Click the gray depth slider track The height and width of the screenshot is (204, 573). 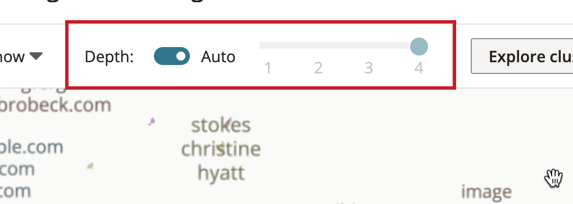(334, 45)
